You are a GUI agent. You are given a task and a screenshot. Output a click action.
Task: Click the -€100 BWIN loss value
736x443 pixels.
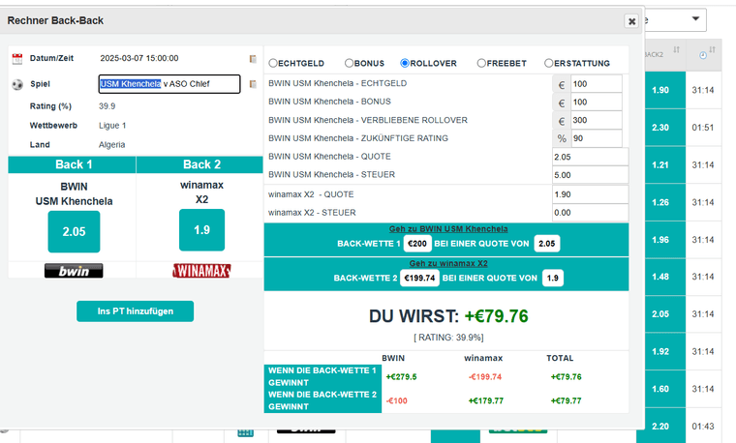[x=397, y=400]
